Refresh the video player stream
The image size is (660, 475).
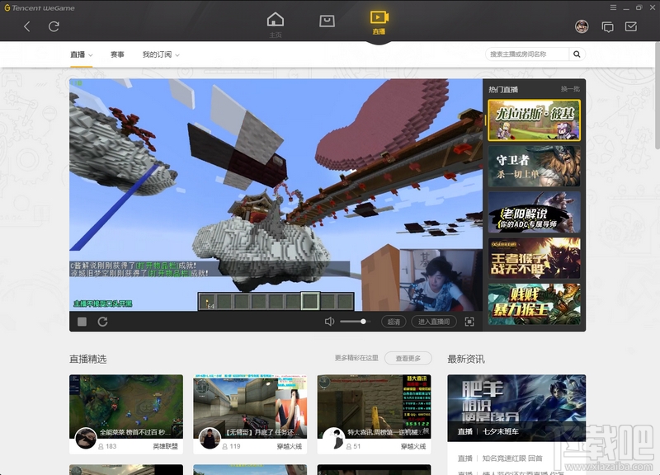(x=102, y=322)
